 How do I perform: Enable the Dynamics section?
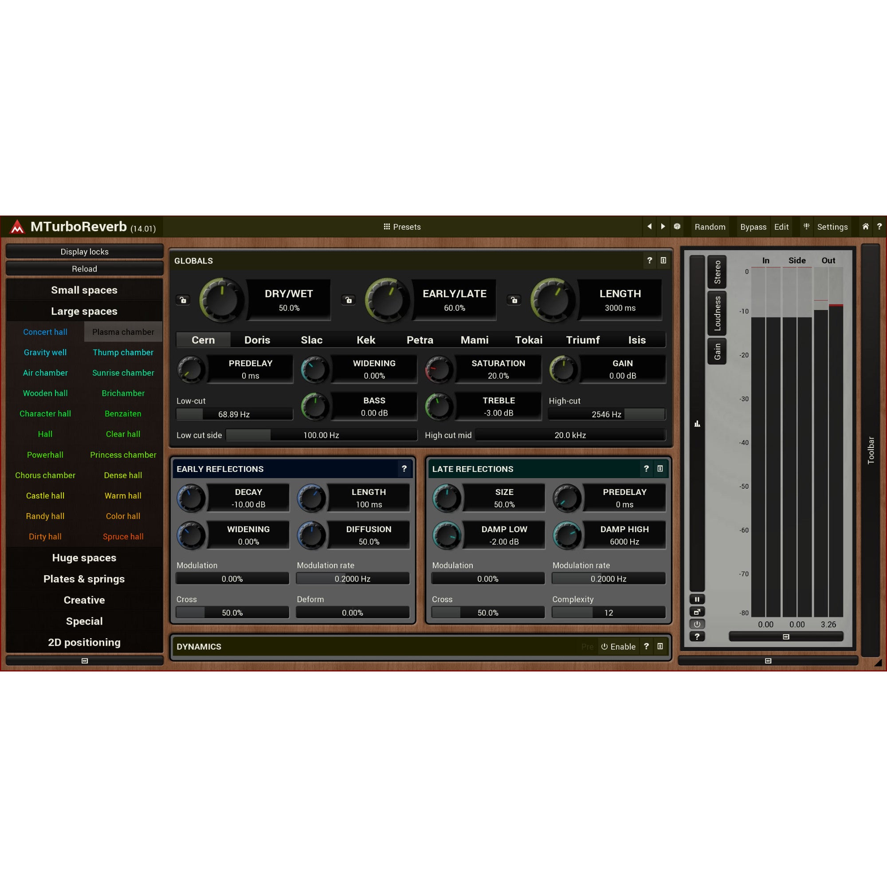618,647
